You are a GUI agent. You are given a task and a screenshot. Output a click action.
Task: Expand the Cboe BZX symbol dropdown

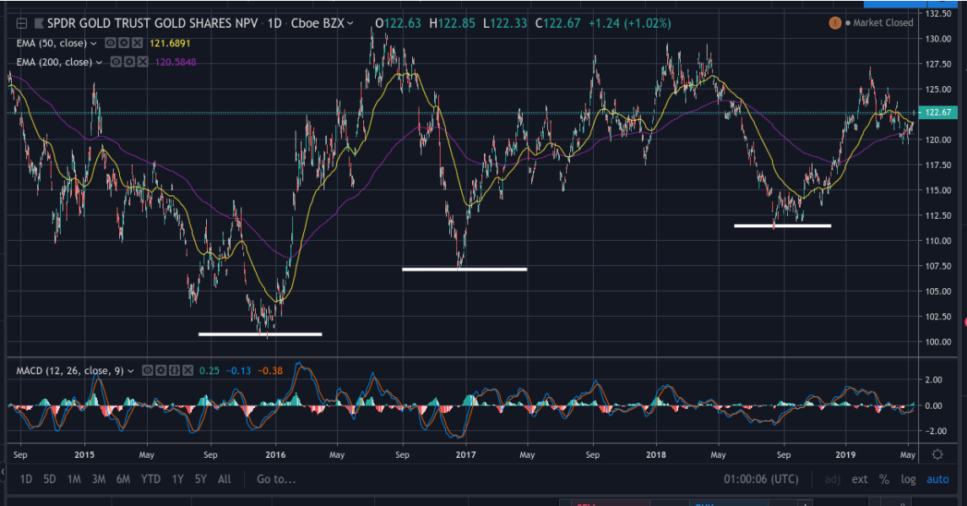(350, 23)
